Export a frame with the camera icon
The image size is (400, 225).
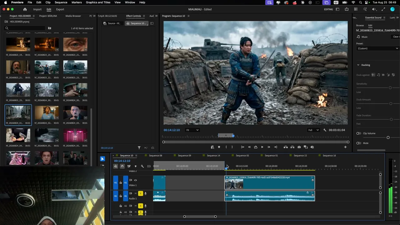tap(299, 147)
